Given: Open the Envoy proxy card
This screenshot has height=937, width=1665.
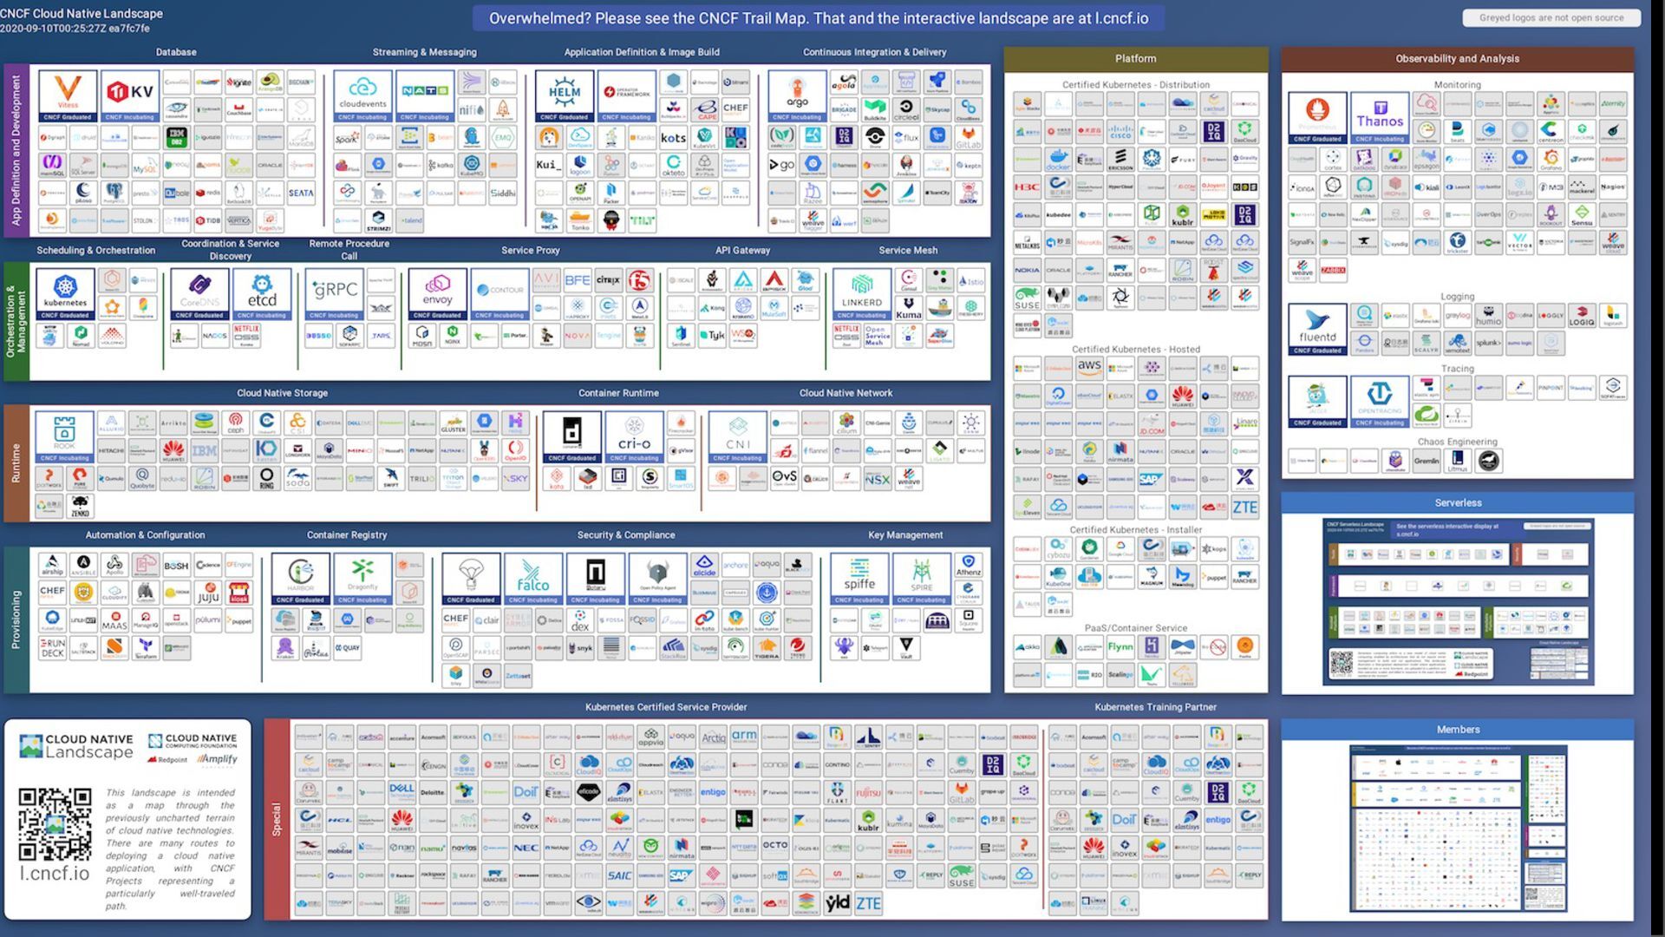Looking at the screenshot, I should tap(437, 294).
